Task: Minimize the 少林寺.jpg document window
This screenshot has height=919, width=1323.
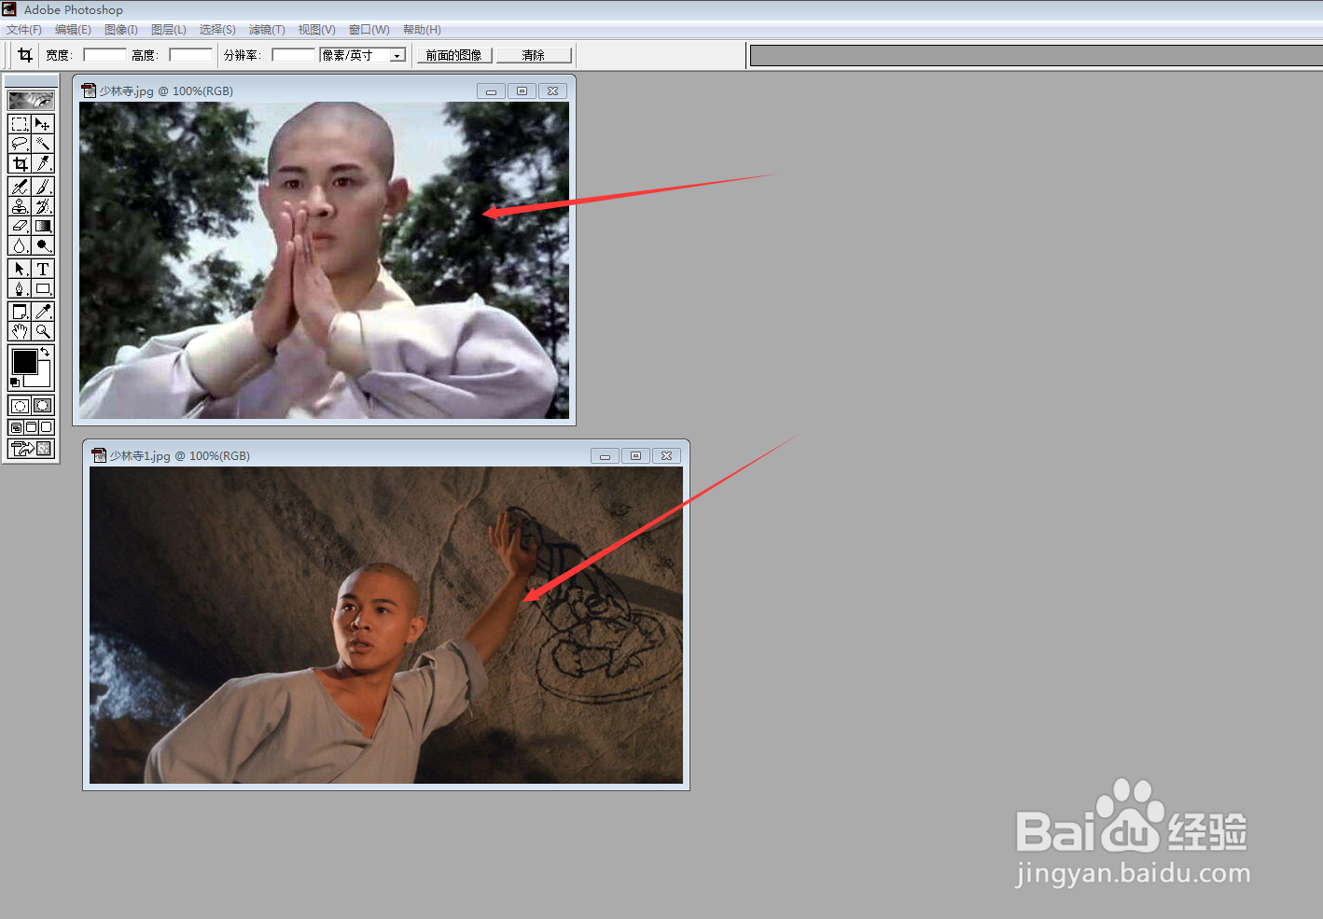Action: click(491, 91)
